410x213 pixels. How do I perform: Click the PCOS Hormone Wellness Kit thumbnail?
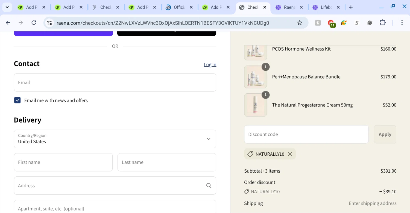pyautogui.click(x=255, y=52)
